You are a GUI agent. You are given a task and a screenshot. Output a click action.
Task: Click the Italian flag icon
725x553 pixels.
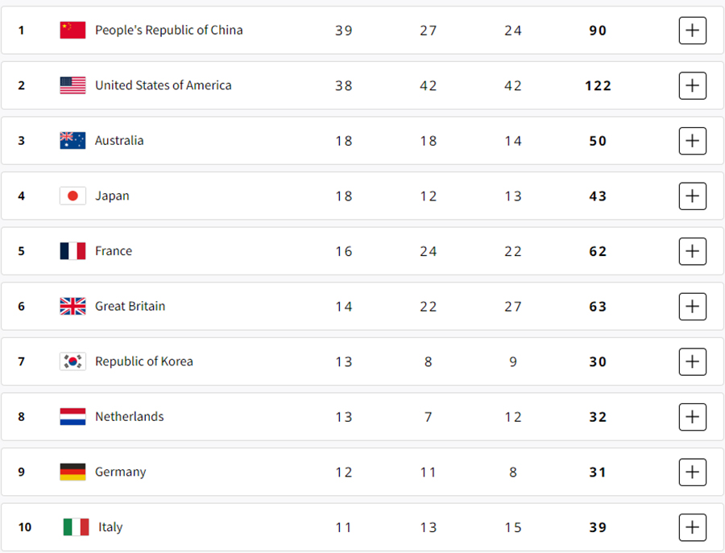click(x=76, y=527)
